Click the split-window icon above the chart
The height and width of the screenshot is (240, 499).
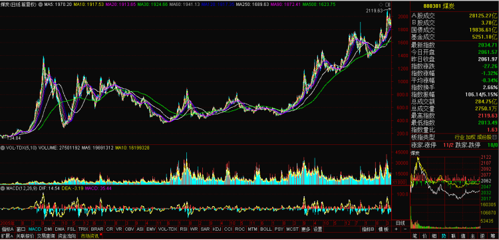[x=387, y=5]
